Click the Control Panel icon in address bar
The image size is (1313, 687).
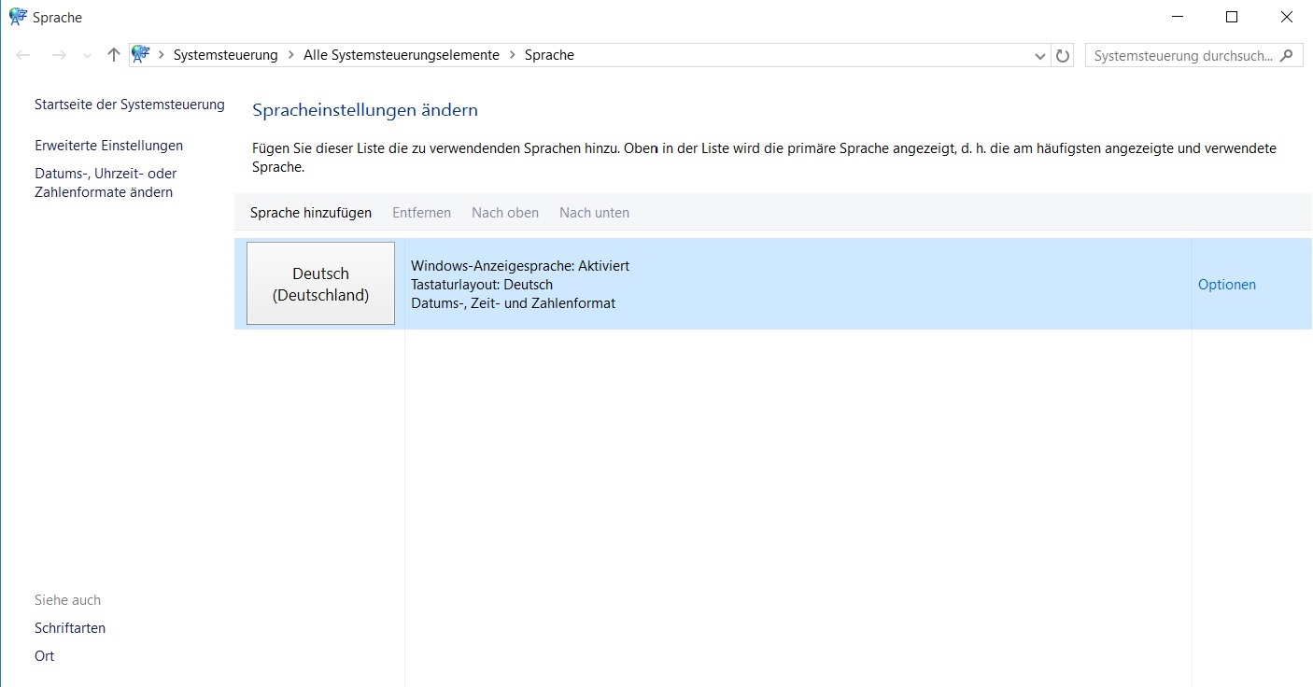click(141, 55)
